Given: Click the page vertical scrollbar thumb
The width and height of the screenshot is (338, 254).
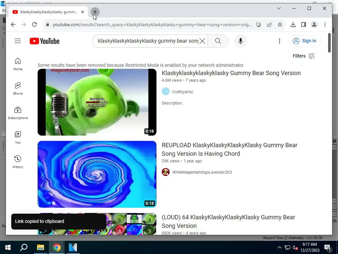Looking at the screenshot, I should pyautogui.click(x=329, y=43).
